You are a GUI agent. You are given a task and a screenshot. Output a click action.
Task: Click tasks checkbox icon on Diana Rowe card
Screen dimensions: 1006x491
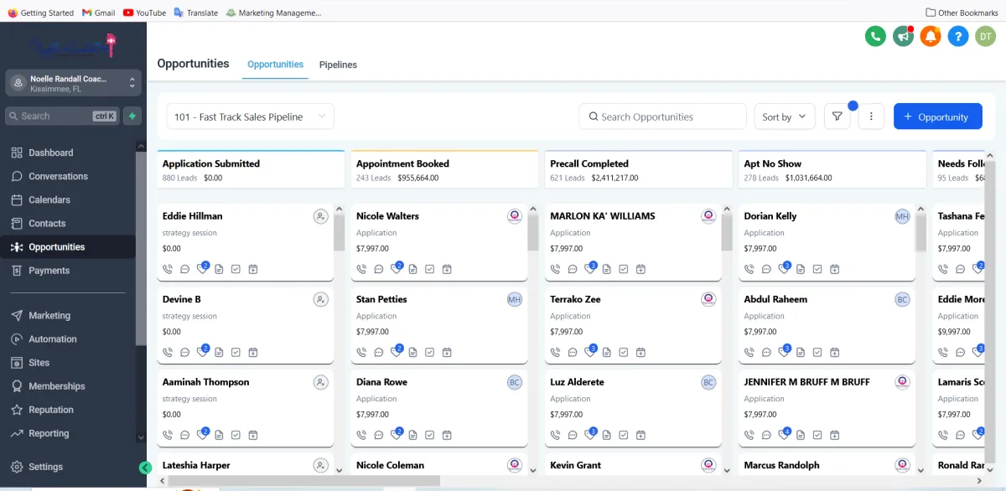point(429,435)
